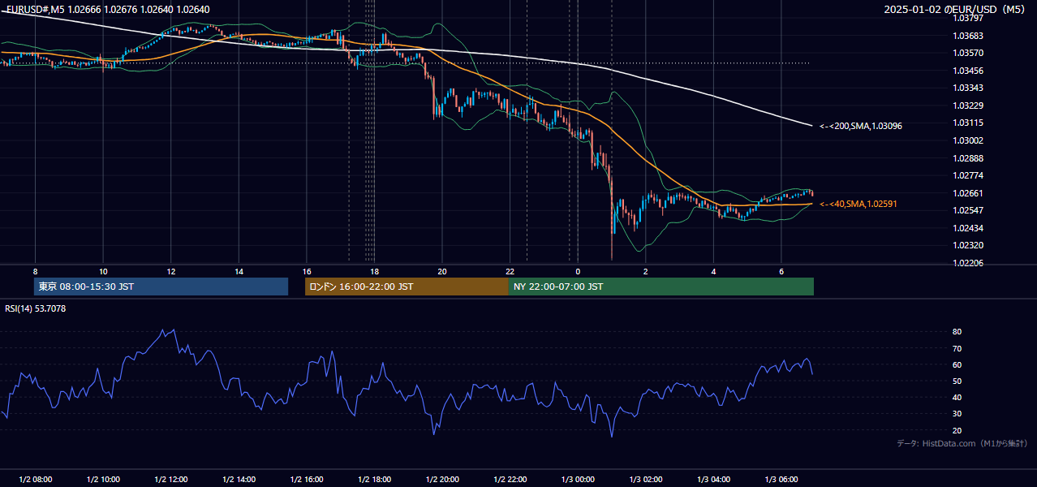Click hour label 0 under price chart
Screen dimensions: 1037x487
click(578, 271)
